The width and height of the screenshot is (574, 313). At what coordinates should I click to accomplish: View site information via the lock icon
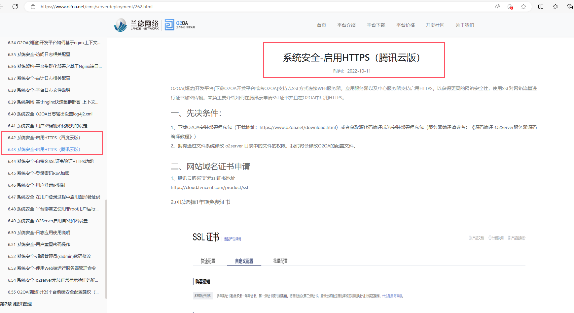[33, 7]
